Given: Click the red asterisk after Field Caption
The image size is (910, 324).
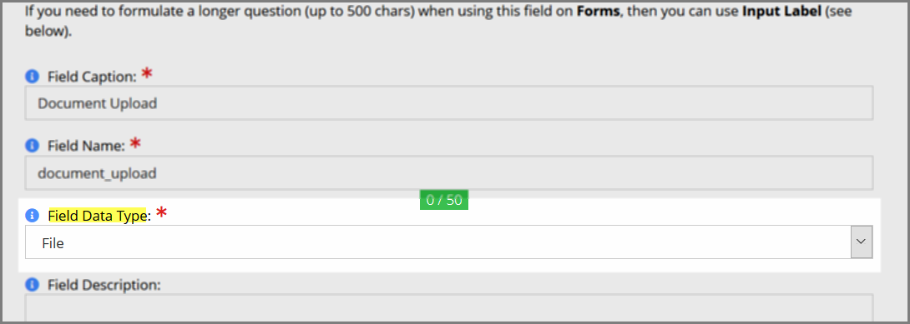Looking at the screenshot, I should (148, 73).
